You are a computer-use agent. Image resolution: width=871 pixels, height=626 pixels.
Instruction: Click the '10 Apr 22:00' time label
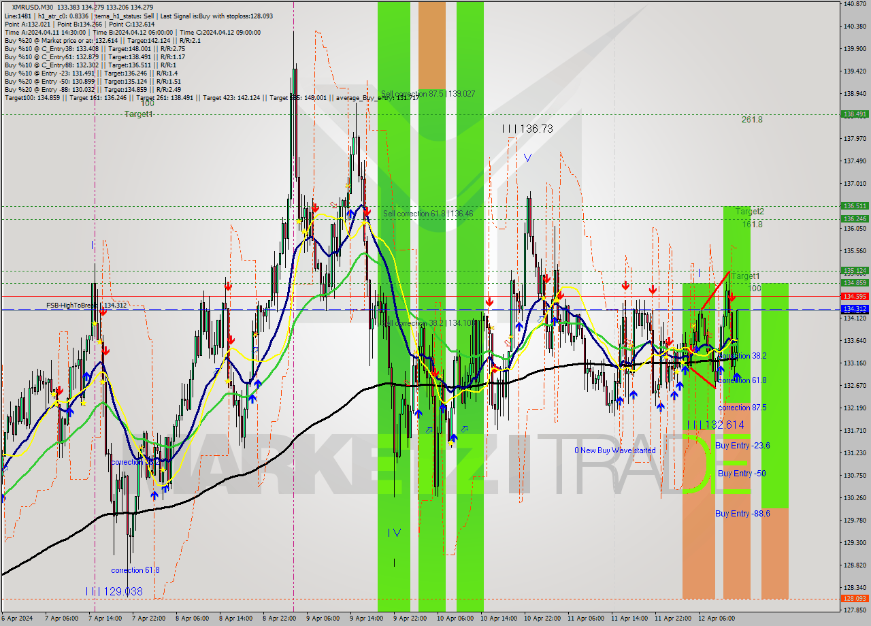pos(542,618)
